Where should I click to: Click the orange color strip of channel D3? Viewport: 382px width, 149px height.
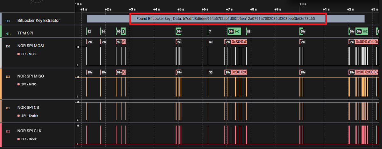coord(1,83)
